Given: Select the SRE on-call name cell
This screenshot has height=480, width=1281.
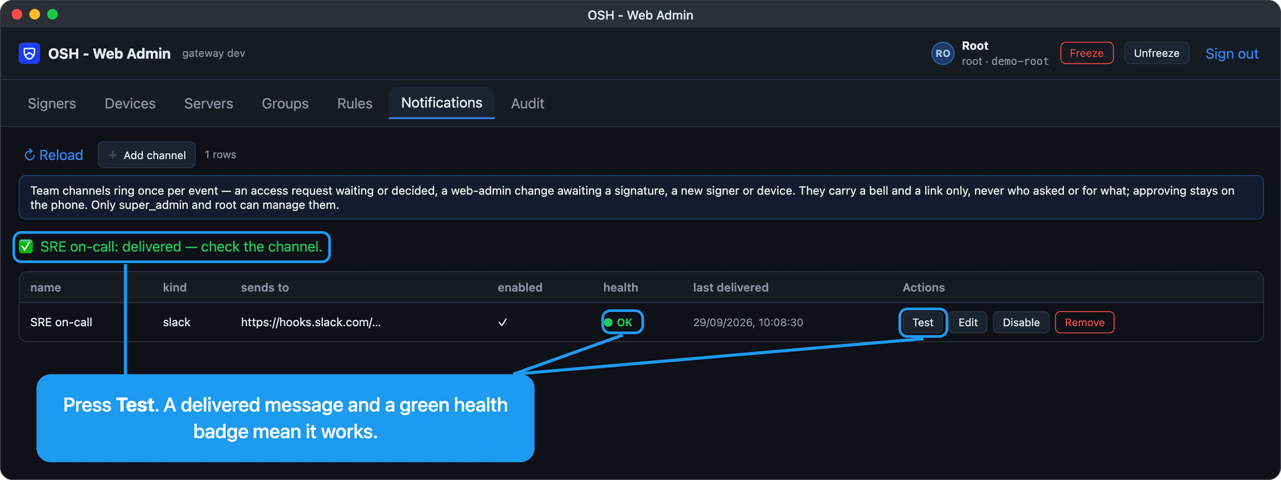Looking at the screenshot, I should (61, 322).
